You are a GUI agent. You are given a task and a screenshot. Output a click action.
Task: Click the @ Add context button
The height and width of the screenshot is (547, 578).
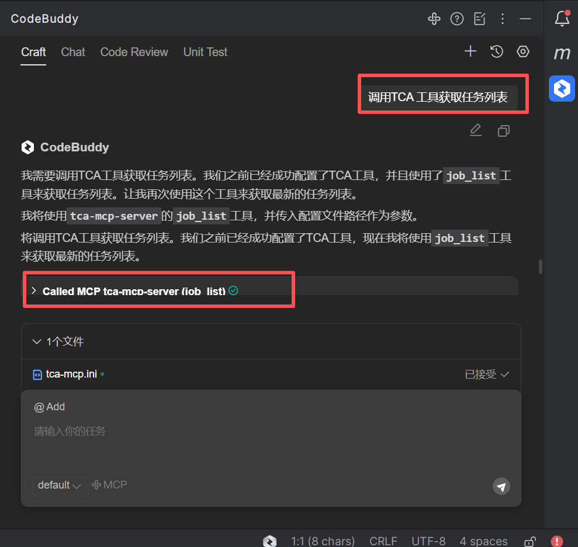[x=50, y=407]
